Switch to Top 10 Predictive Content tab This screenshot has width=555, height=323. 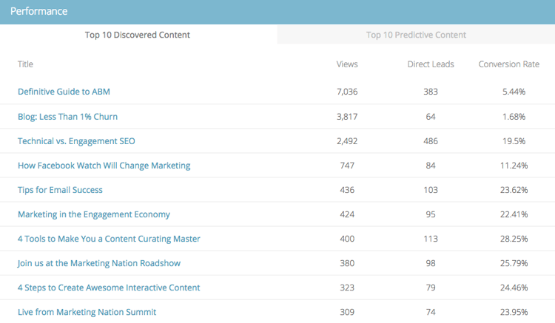pyautogui.click(x=416, y=35)
